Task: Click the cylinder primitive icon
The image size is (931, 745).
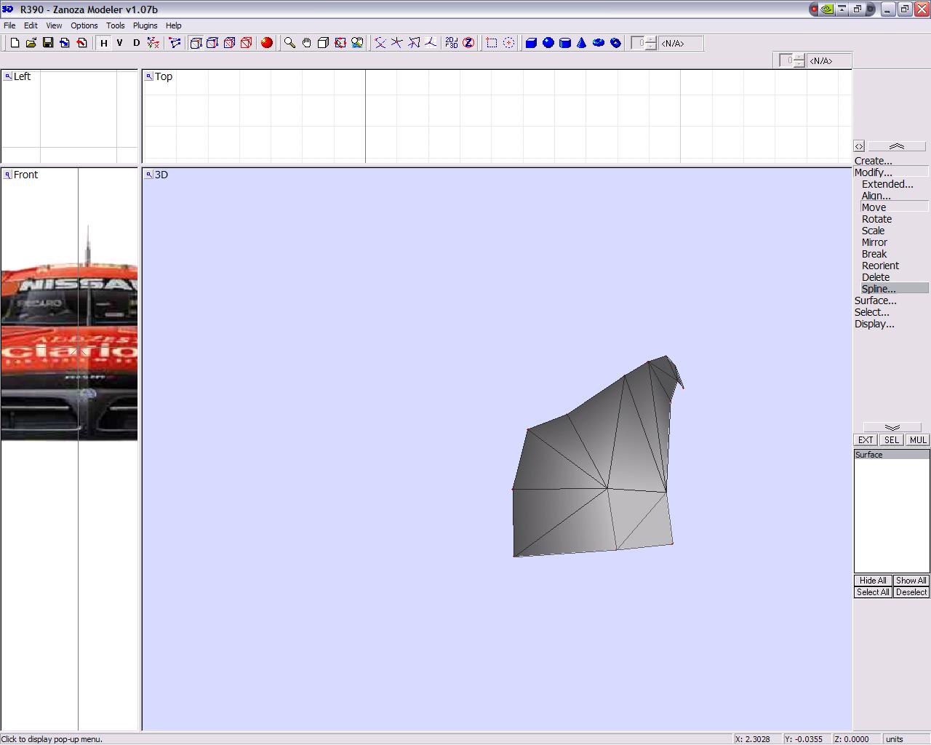Action: pos(564,43)
